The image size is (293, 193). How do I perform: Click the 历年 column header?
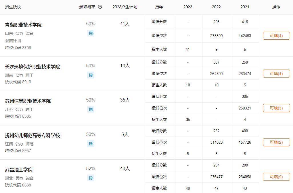click(x=159, y=7)
